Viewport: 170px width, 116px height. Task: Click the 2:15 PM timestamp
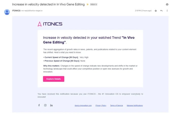pyautogui.click(x=143, y=11)
